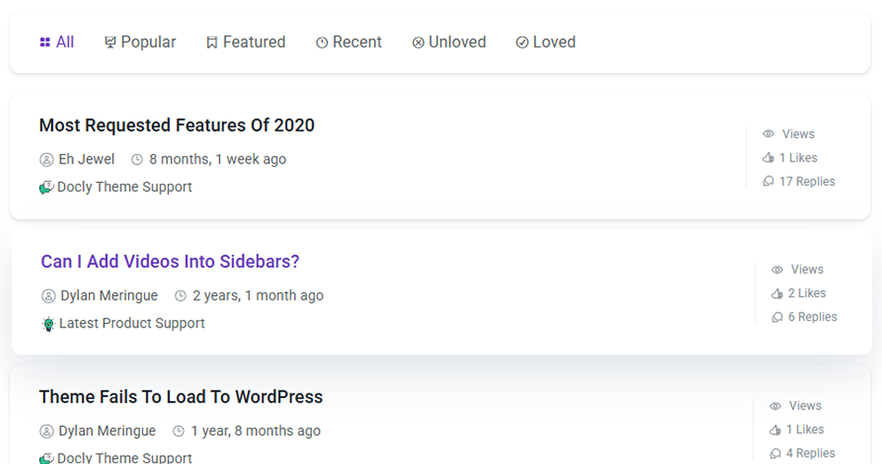882x464 pixels.
Task: Select the All filter tab
Action: tap(57, 42)
